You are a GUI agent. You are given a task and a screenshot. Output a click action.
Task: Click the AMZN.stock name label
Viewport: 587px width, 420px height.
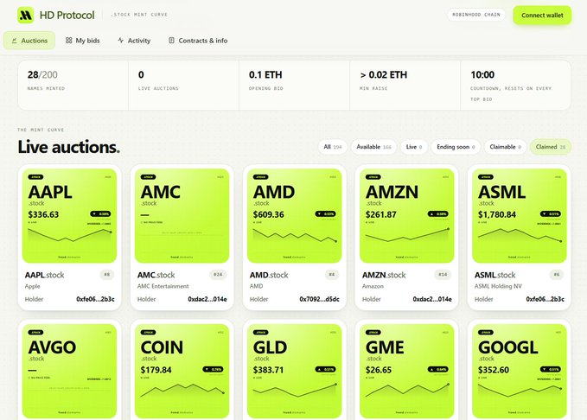pyautogui.click(x=384, y=275)
